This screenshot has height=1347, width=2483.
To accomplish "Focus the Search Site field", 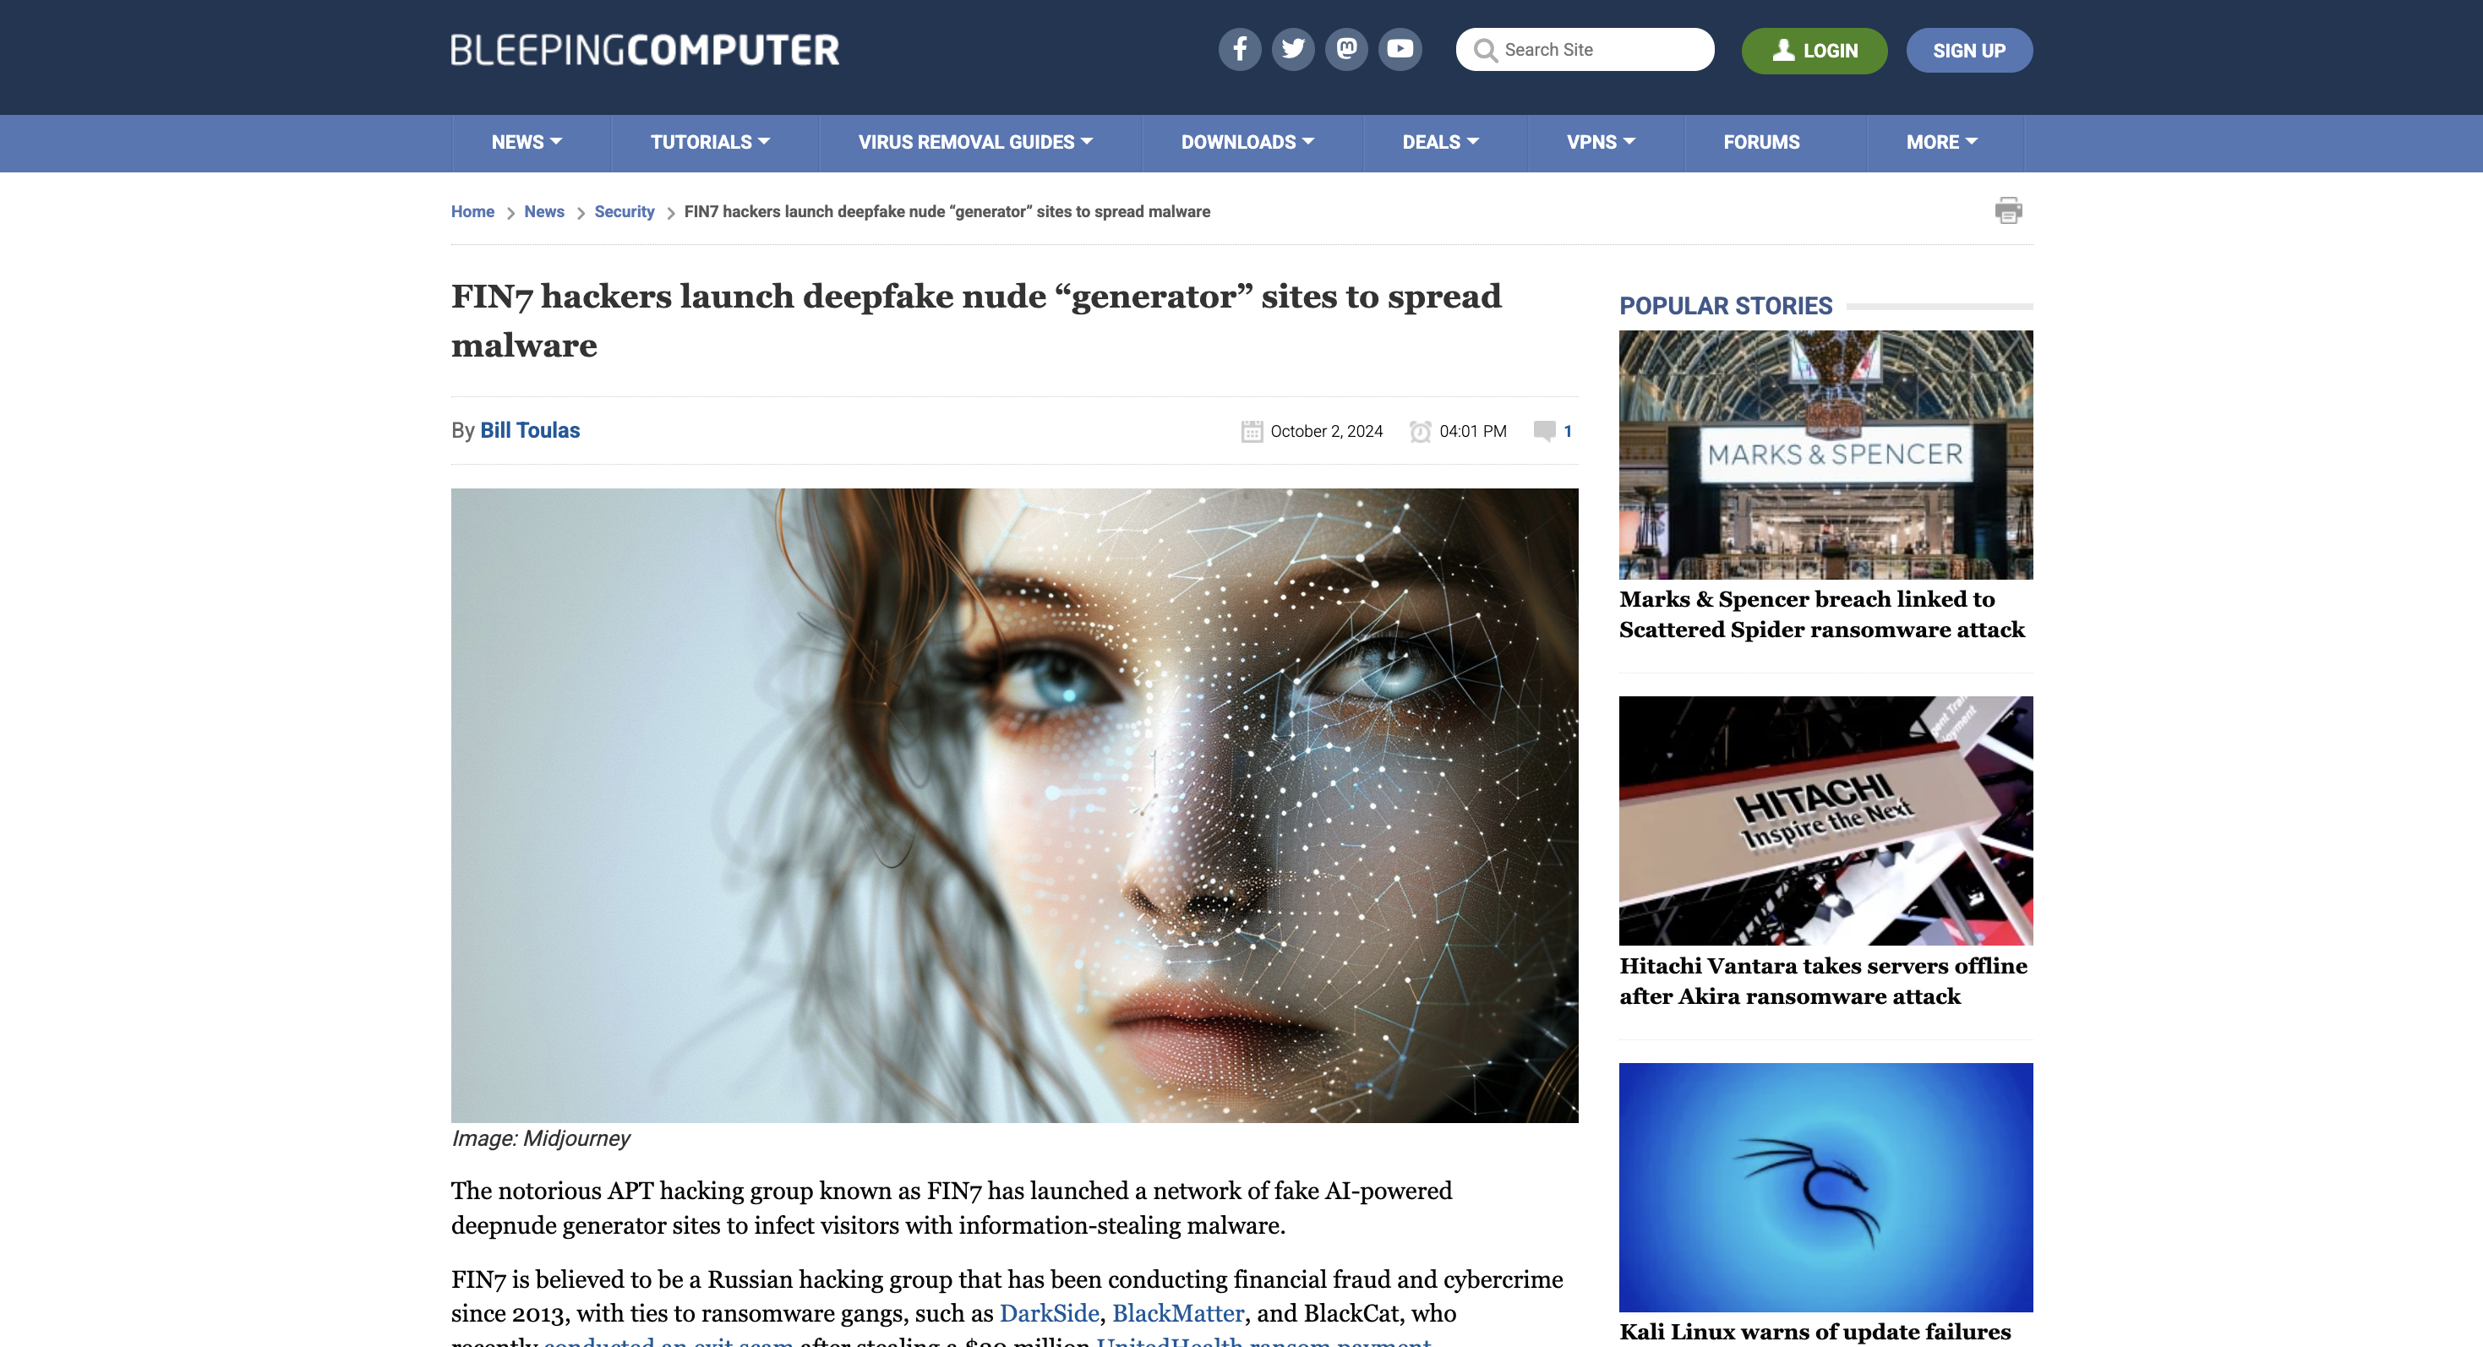I will [x=1585, y=49].
